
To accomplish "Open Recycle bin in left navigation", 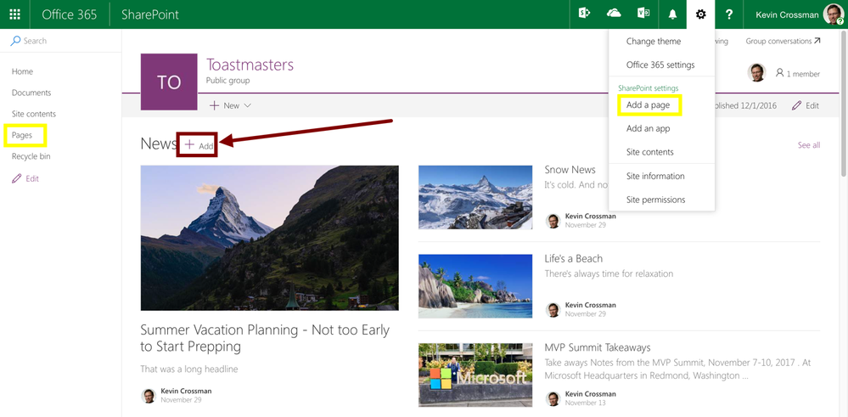I will point(31,156).
